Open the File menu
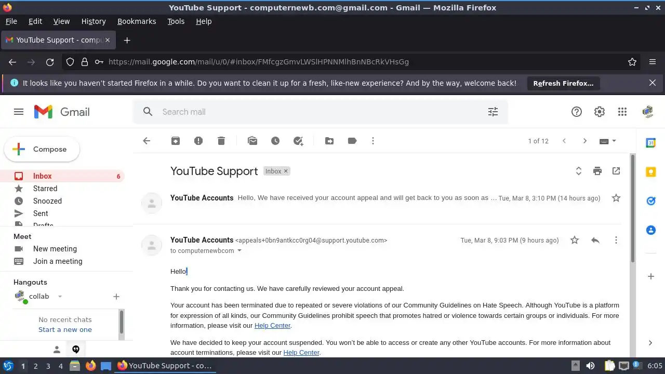This screenshot has width=665, height=374. click(x=11, y=21)
